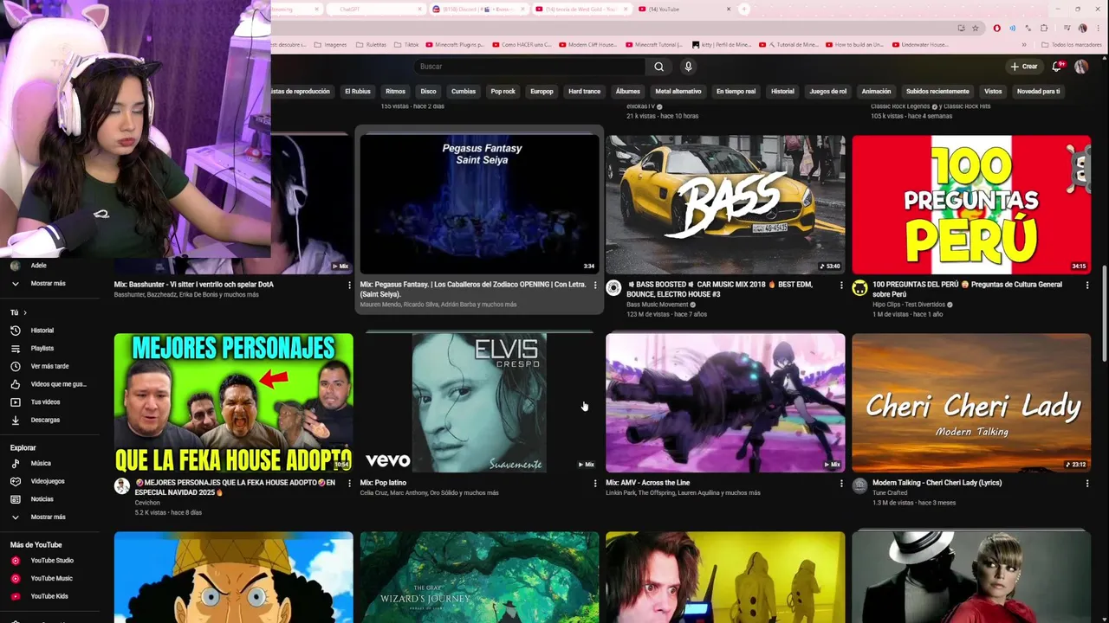Click the browser new tab plus button

[x=744, y=10]
